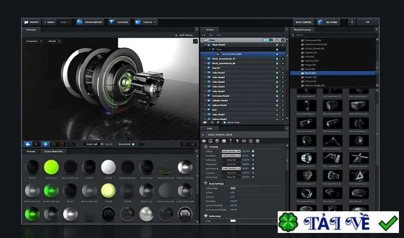Select the camera orbit tool in viewport bar
Screen dimensions: 404x238
pyautogui.click(x=28, y=144)
